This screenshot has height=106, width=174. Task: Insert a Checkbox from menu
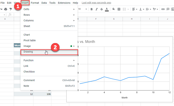coord(49,72)
